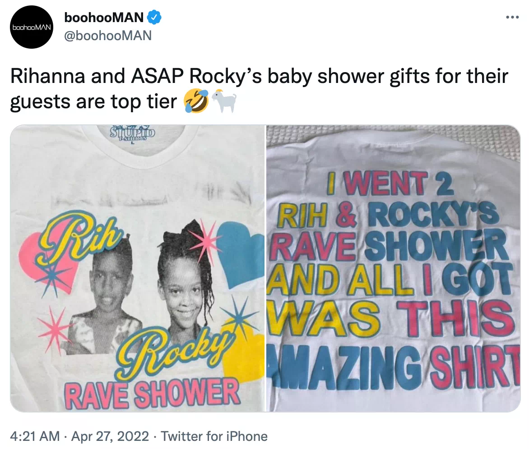Click the blue verified badge checkmark

[154, 17]
